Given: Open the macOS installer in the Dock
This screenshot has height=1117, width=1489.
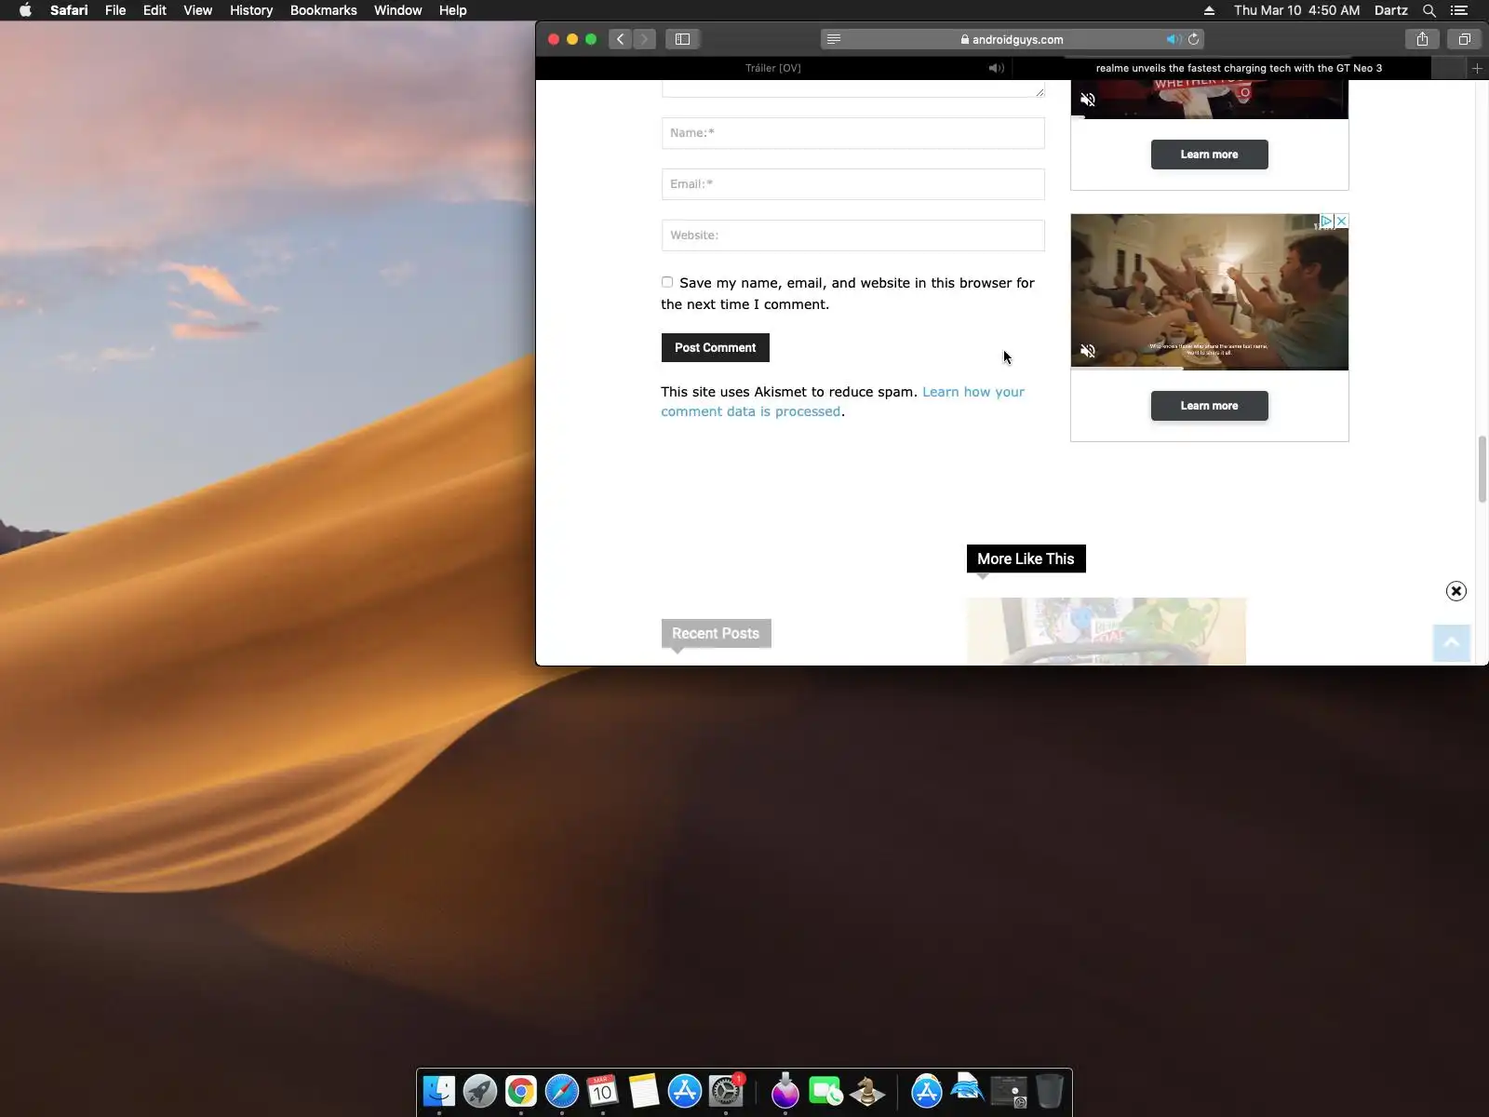Looking at the screenshot, I should (785, 1091).
